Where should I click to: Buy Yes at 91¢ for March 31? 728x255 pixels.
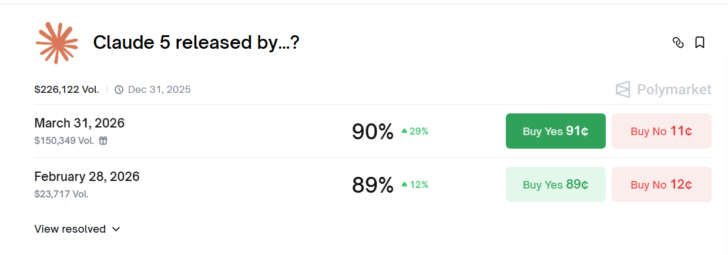(556, 131)
